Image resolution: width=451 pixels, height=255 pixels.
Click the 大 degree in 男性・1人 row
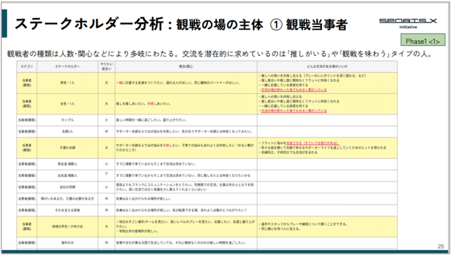[x=106, y=83]
